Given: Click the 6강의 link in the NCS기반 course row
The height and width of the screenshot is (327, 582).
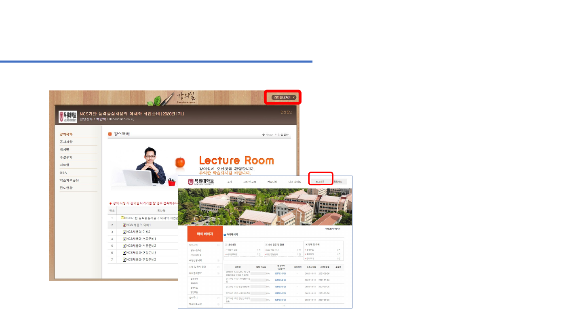Looking at the screenshot, I should (x=280, y=273).
